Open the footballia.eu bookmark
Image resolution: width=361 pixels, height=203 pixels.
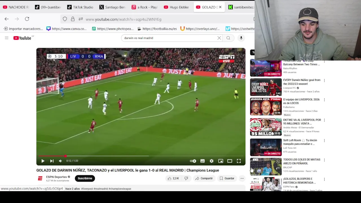pos(157,28)
